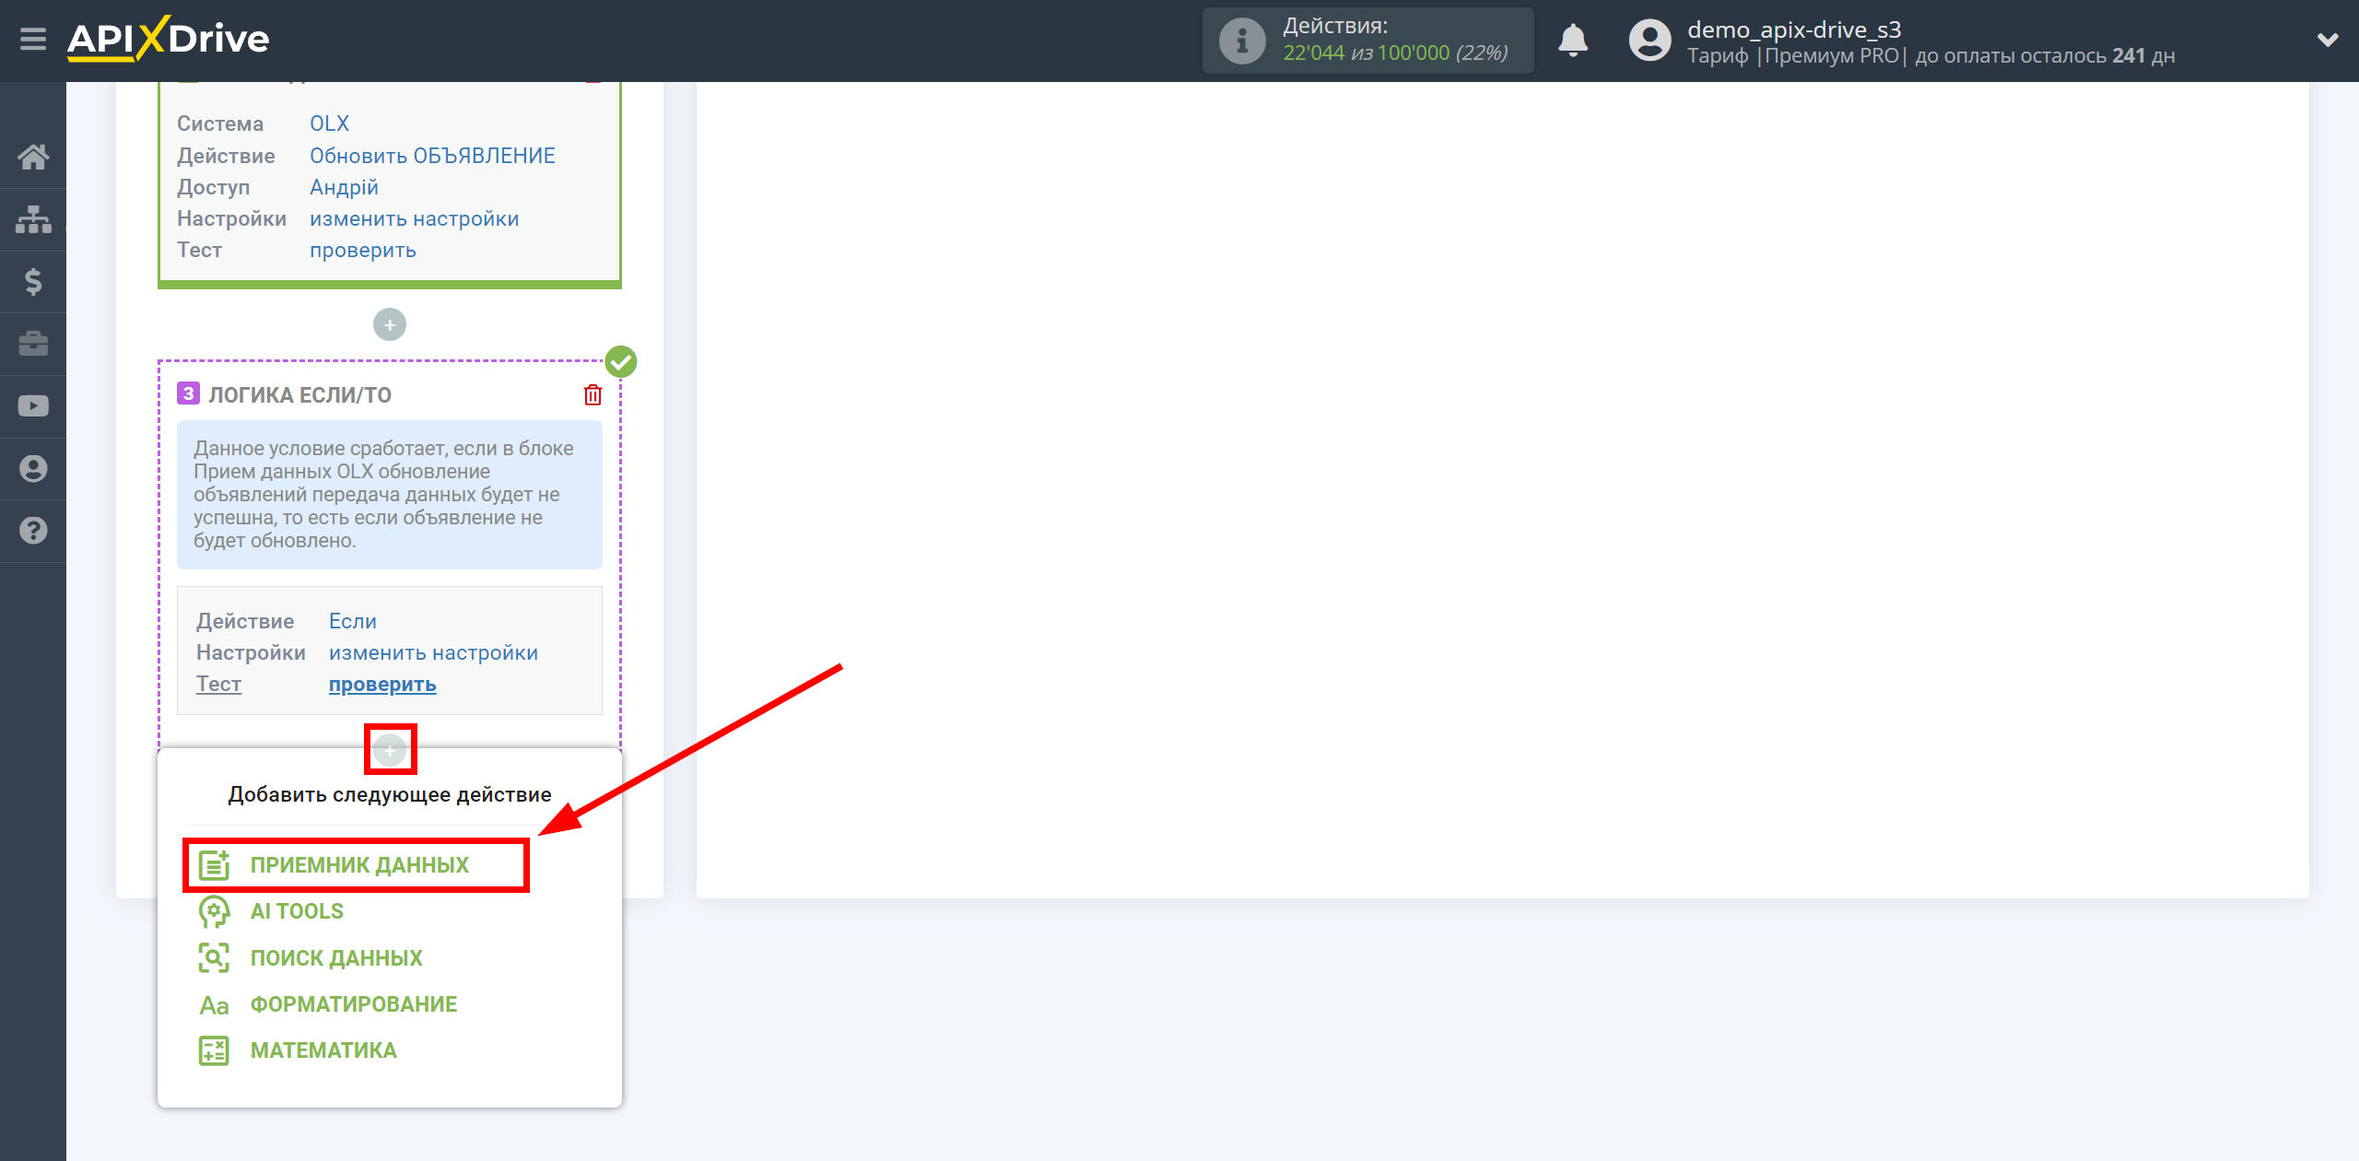This screenshot has width=2359, height=1161.
Task: Select ПРИЕМНИК ДАННЫХ from action menu
Action: point(358,863)
